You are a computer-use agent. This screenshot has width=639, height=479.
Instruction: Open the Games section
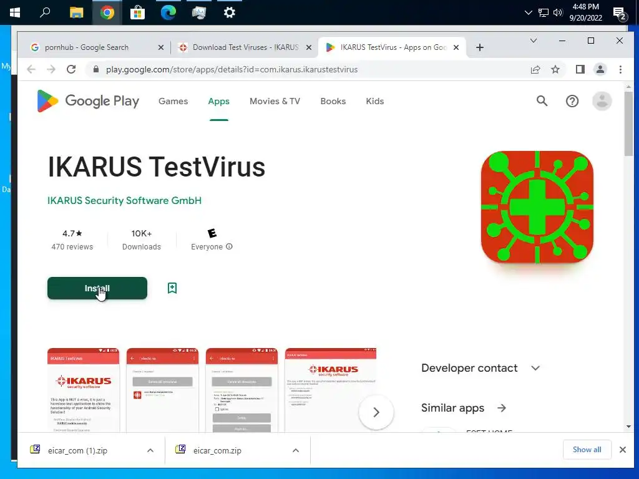click(x=173, y=101)
